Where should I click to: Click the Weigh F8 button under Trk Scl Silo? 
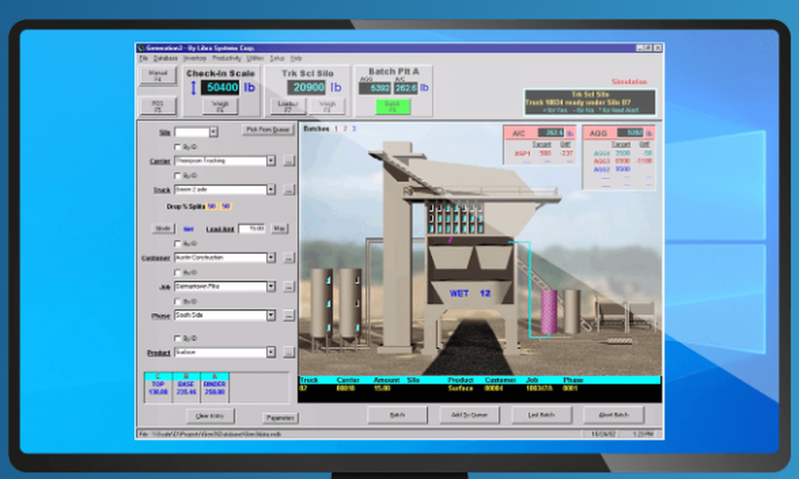327,106
